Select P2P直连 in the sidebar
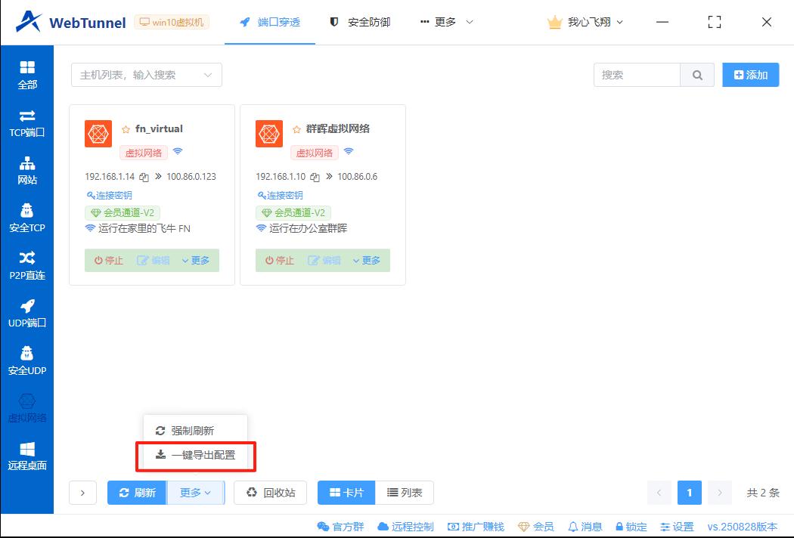794x538 pixels. click(27, 264)
